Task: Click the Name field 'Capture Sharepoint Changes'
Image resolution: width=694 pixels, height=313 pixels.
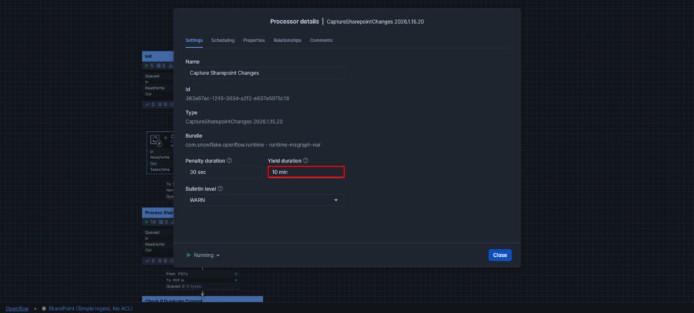Action: pos(265,73)
